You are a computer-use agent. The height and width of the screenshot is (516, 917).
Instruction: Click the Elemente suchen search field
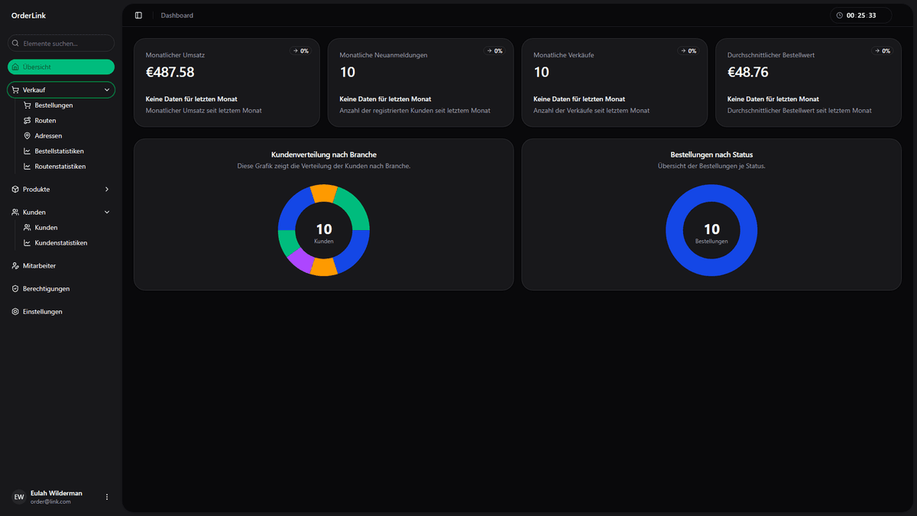click(60, 43)
